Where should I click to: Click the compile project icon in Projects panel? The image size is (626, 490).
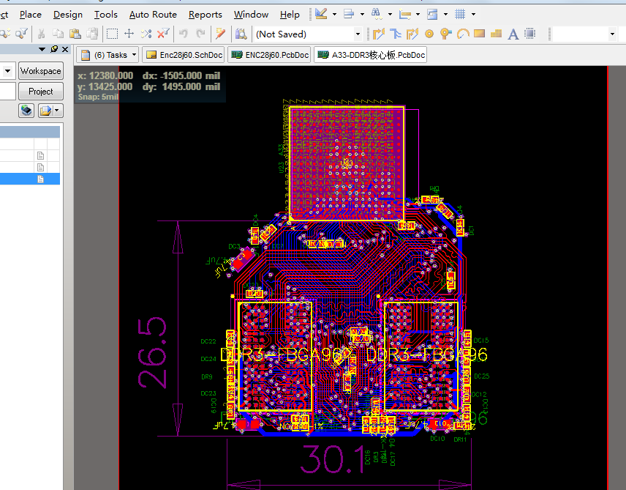[26, 111]
